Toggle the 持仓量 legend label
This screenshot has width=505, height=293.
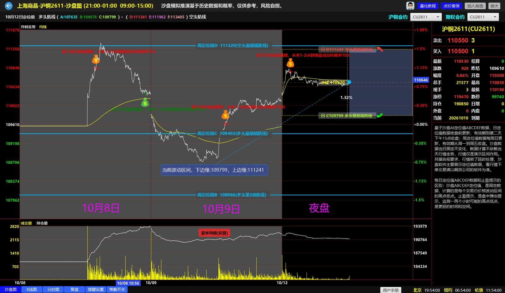42,223
